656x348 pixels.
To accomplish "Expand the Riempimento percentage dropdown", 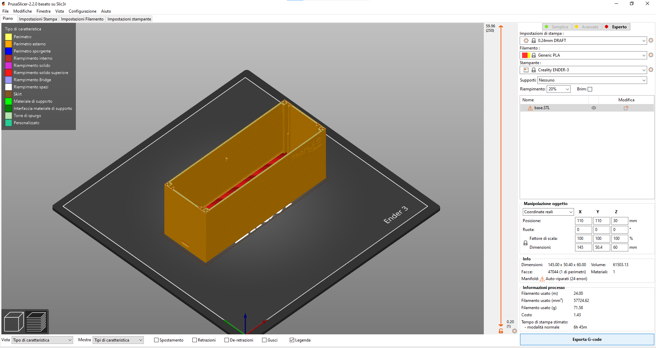I will click(559, 89).
